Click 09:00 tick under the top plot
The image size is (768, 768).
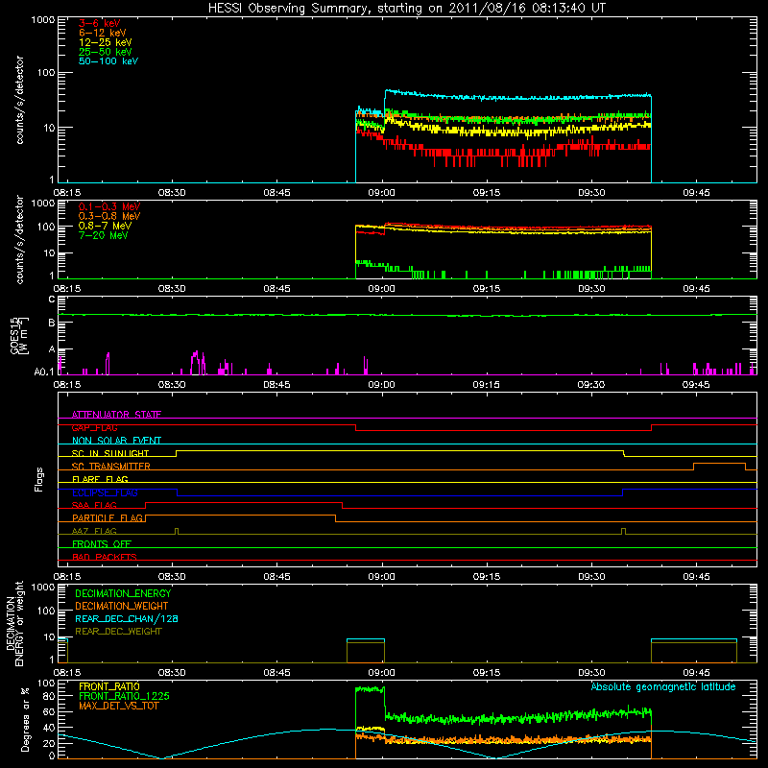381,193
